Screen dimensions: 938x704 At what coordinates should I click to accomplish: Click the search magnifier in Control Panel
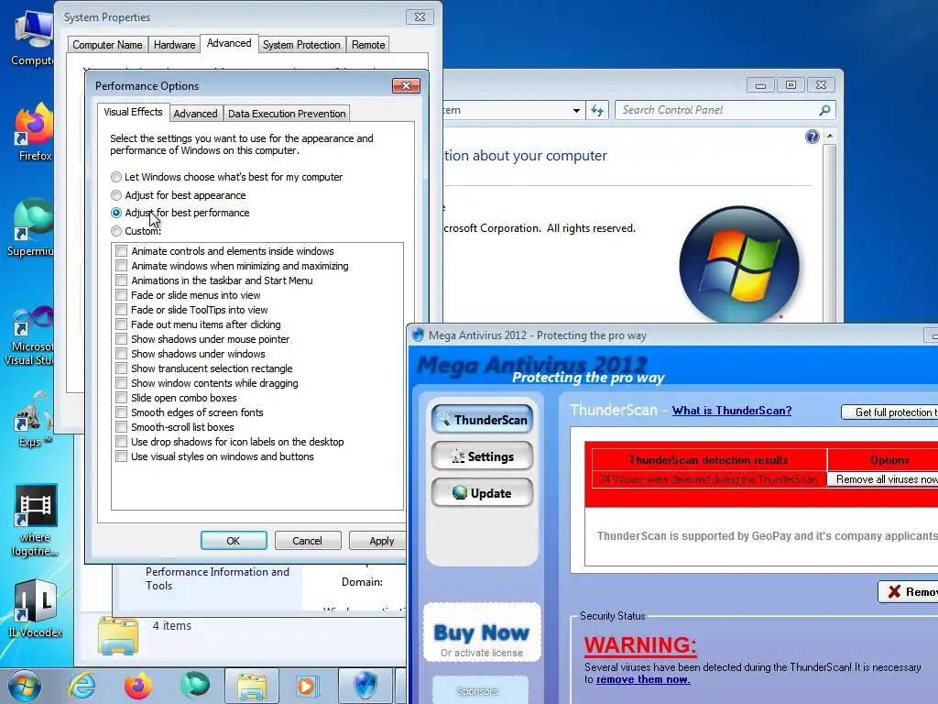pyautogui.click(x=825, y=110)
